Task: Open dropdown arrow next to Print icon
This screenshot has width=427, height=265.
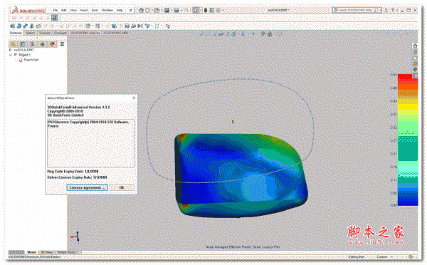Action: [x=181, y=11]
